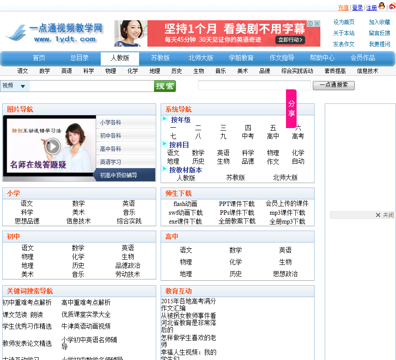Click the 全册mp3下载 link

[x=287, y=221]
